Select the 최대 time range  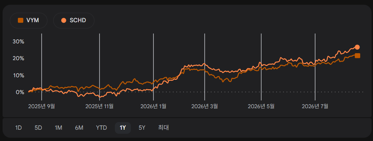(163, 128)
